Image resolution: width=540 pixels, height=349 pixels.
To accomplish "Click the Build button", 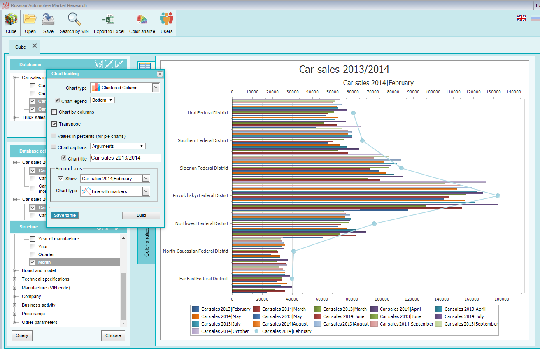I will coord(141,215).
